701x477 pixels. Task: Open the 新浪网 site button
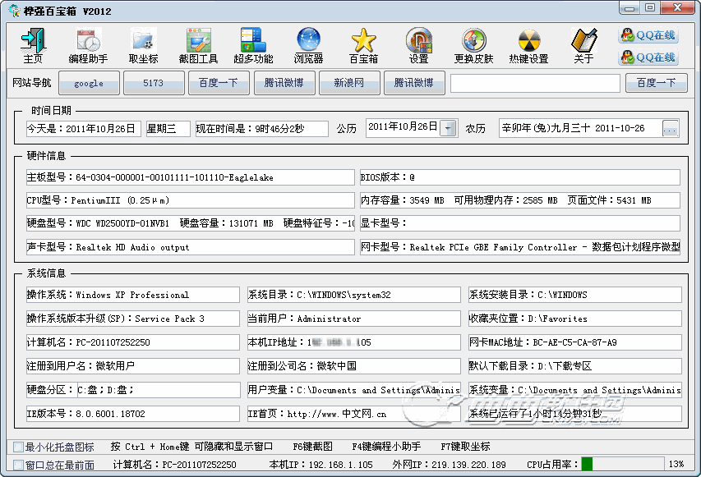[349, 83]
